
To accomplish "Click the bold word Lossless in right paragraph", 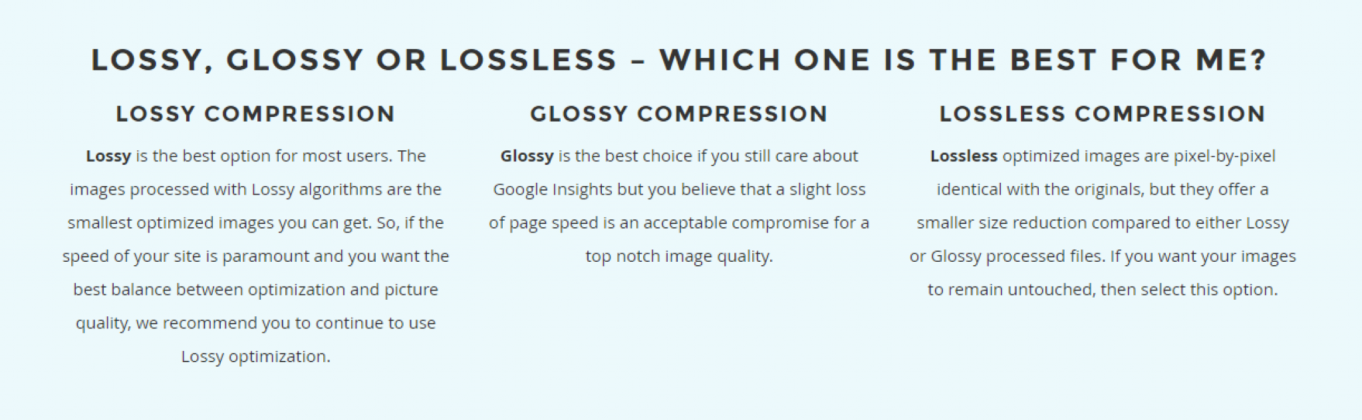I will 964,156.
